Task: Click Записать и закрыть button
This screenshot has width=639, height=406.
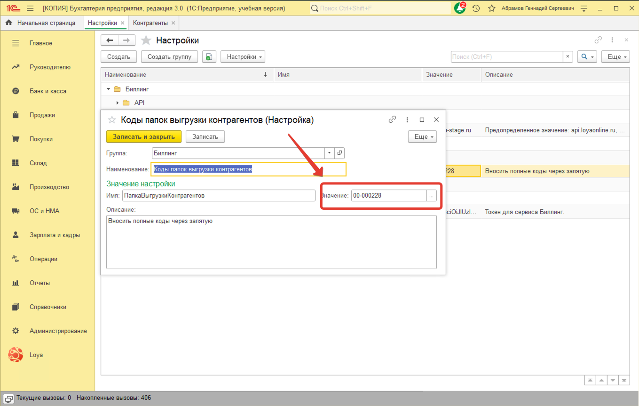Action: pyautogui.click(x=144, y=136)
